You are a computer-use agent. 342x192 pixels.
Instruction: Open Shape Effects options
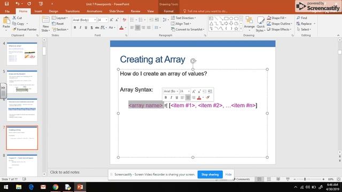click(x=279, y=29)
